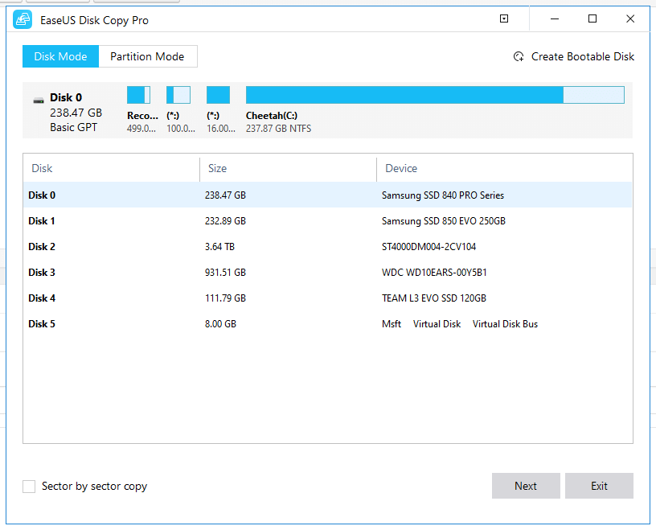This screenshot has width=656, height=530.
Task: Click the 232.89 GB size value
Action: (x=225, y=221)
